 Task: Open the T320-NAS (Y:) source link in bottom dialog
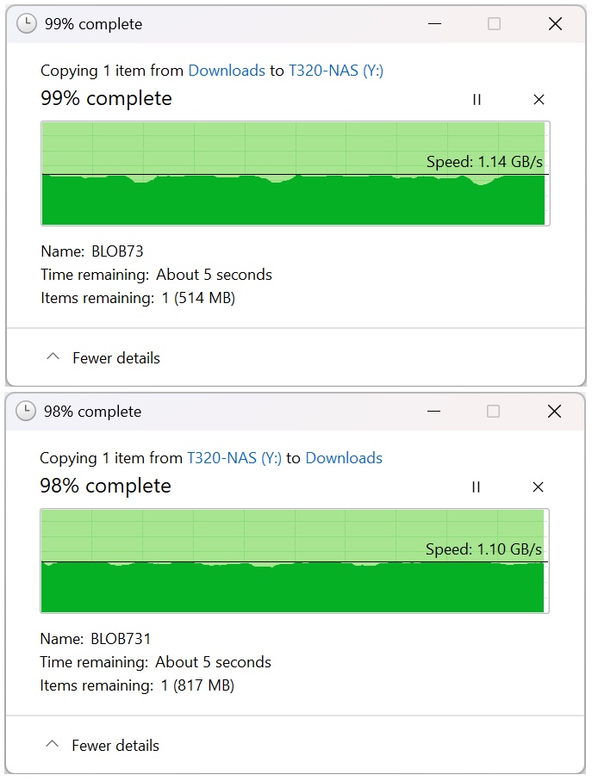point(234,458)
